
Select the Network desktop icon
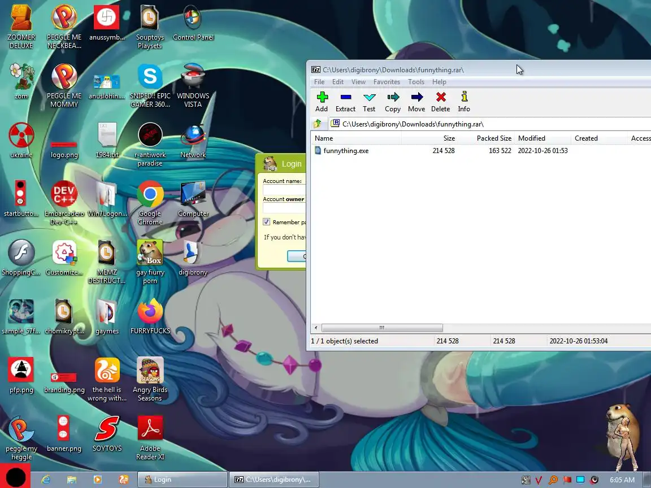click(193, 141)
